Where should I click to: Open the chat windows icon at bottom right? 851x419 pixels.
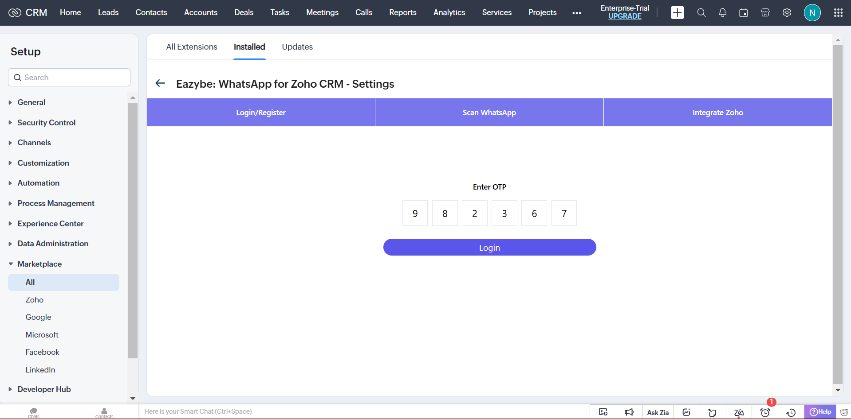click(x=844, y=412)
